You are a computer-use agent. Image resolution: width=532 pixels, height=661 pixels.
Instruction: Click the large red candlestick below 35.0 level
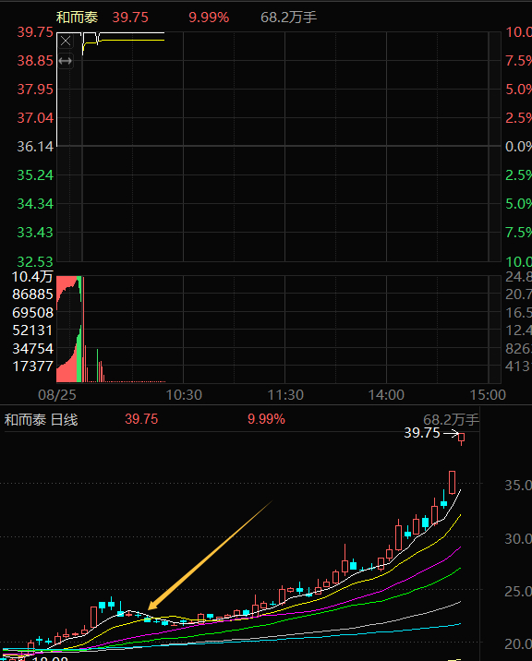pos(453,482)
